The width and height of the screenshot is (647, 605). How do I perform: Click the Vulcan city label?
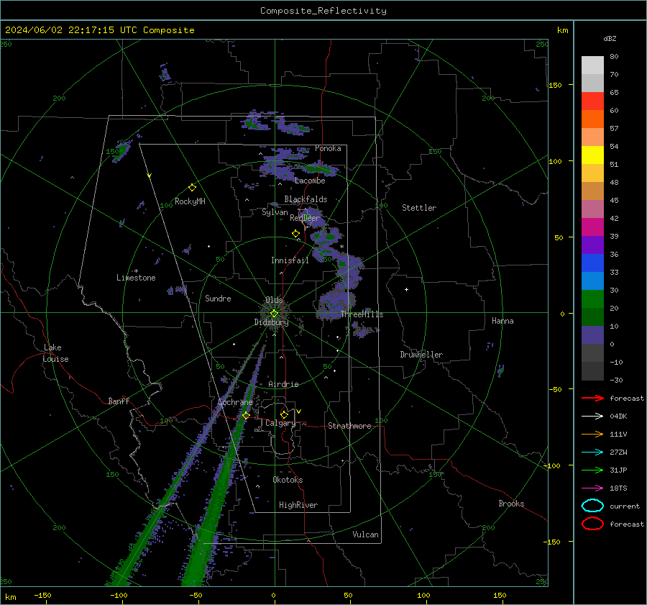pyautogui.click(x=366, y=535)
